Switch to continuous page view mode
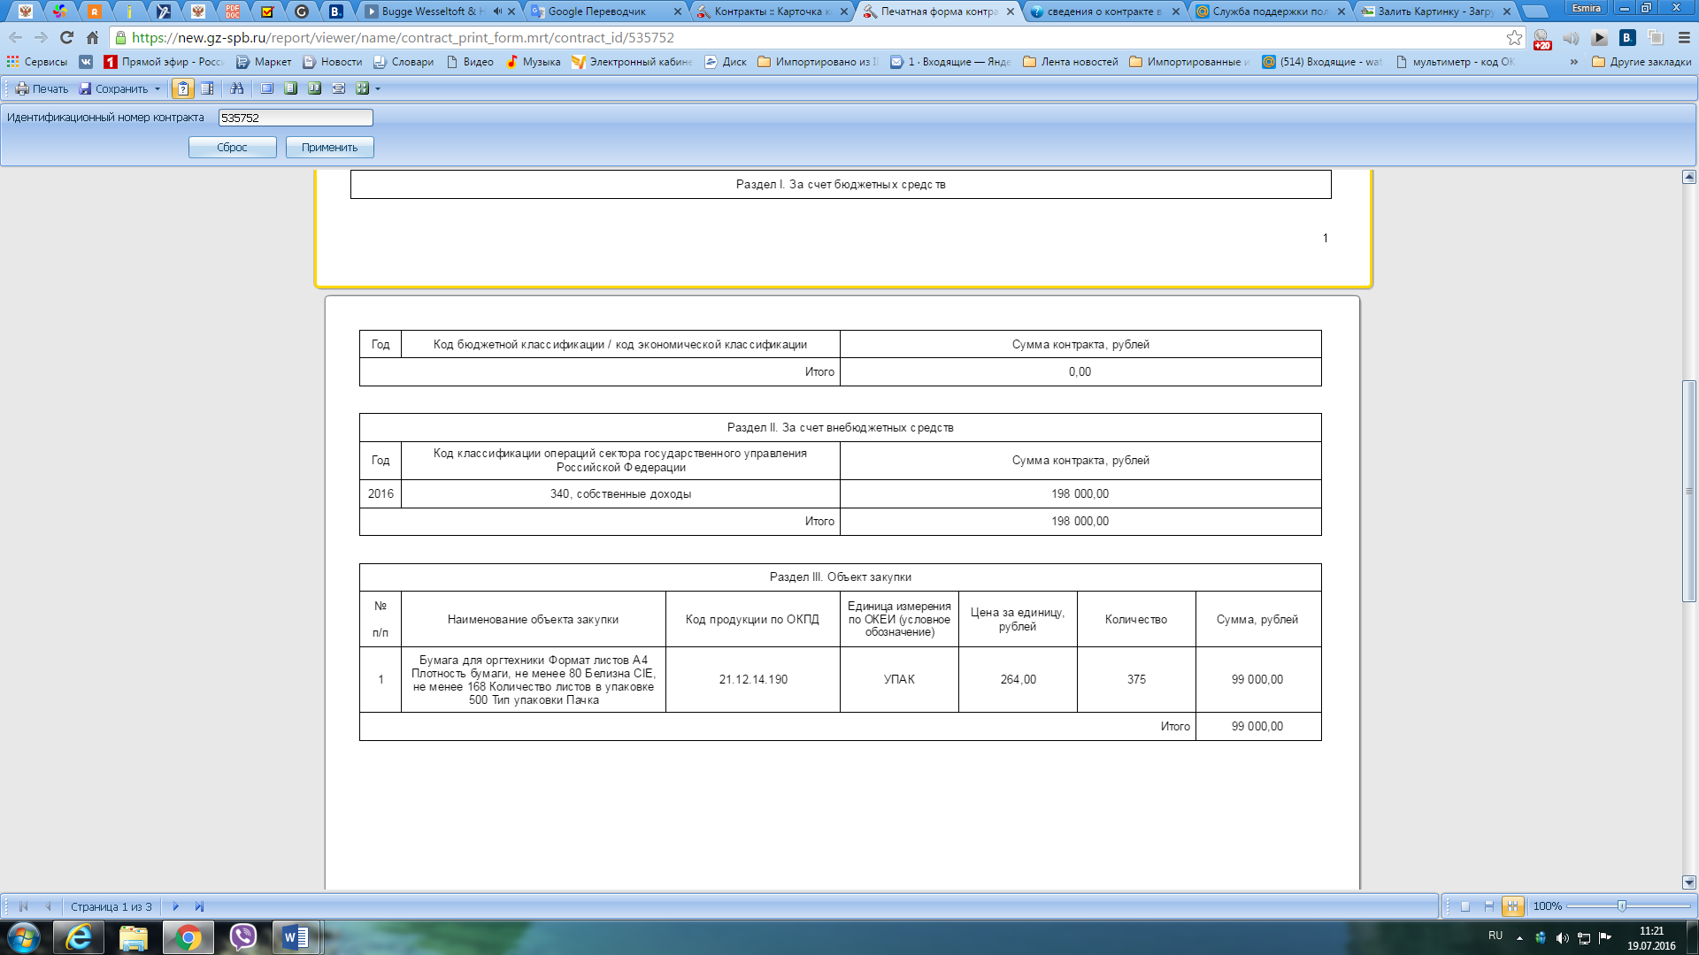 coord(1489,906)
